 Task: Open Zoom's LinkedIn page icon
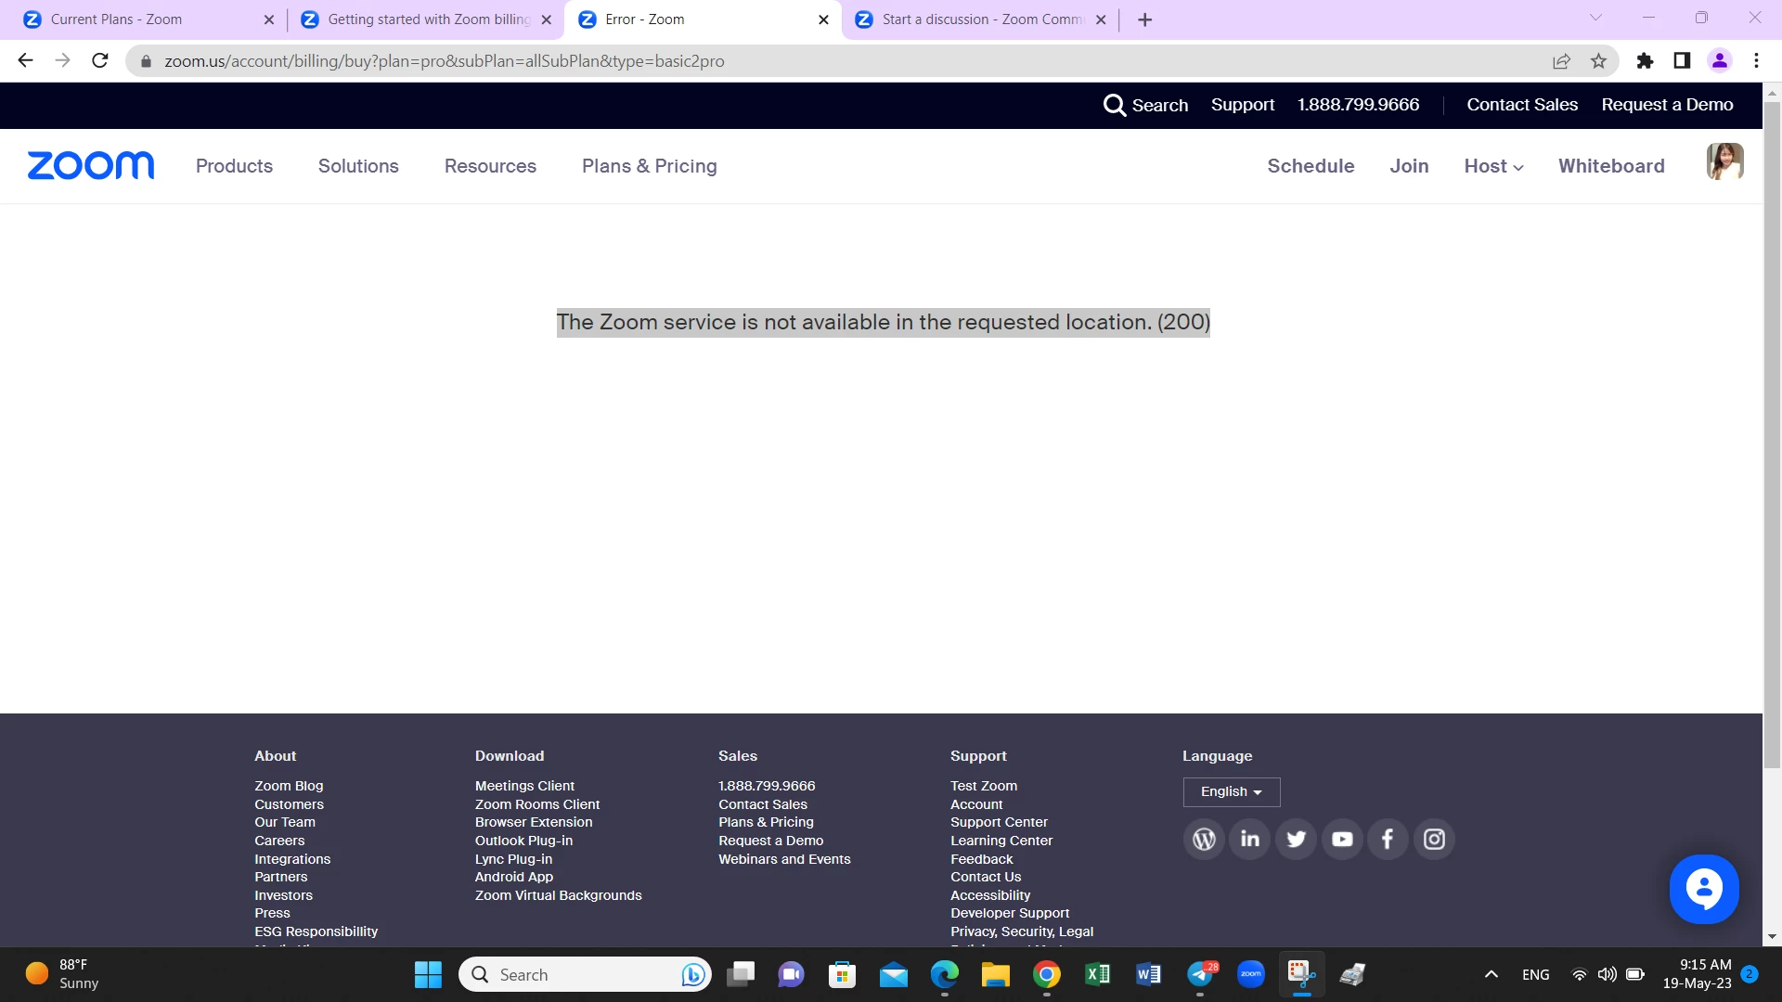coord(1250,840)
